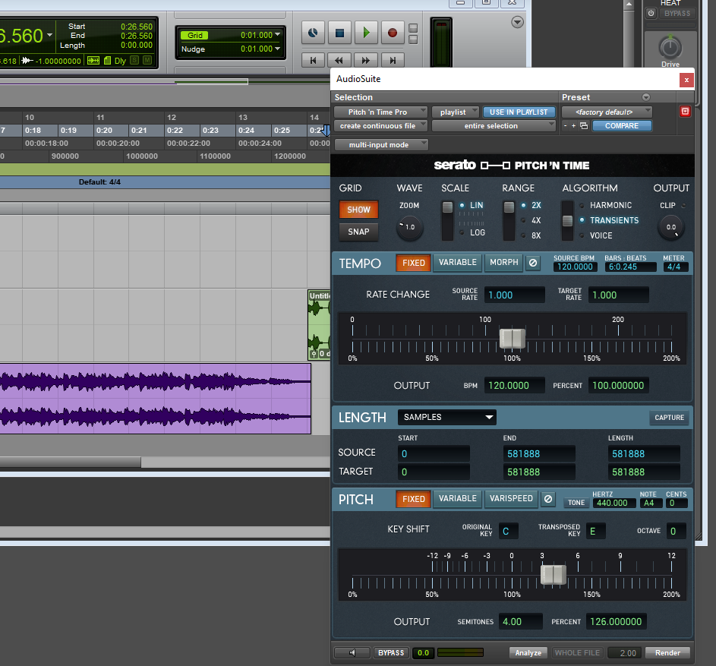Open the playlist selection dropdown
The width and height of the screenshot is (716, 666).
coord(455,112)
